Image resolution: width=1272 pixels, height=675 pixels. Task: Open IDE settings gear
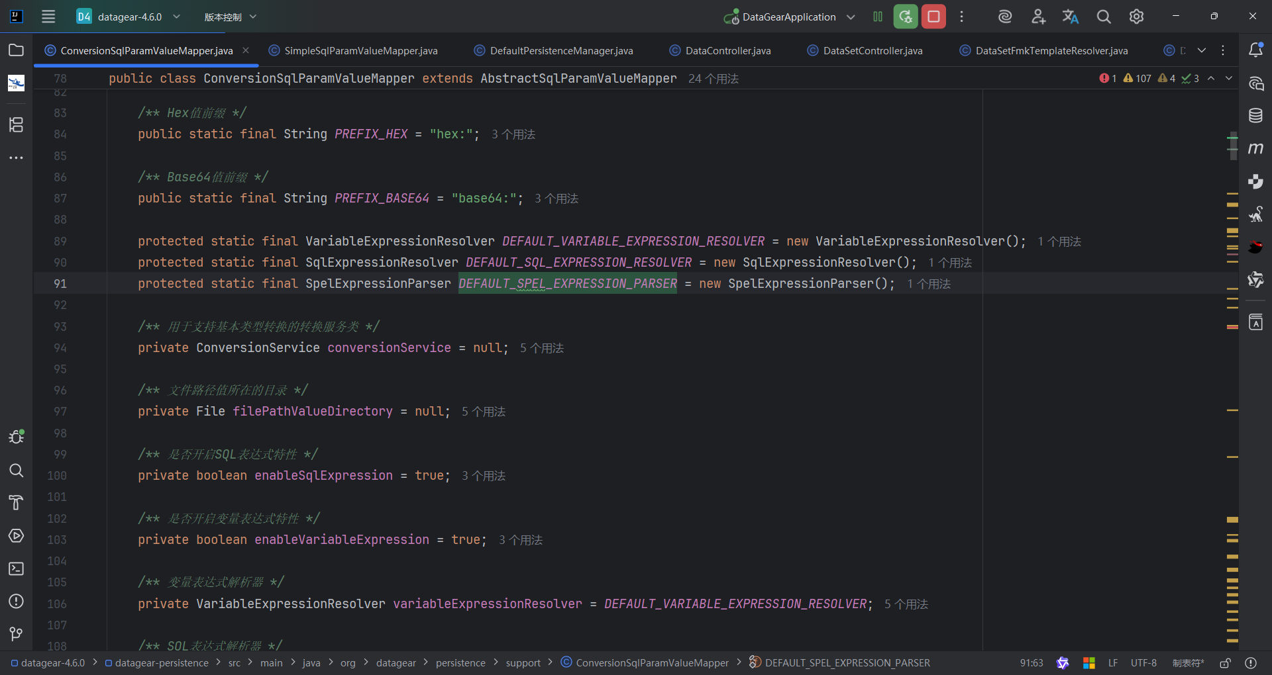click(1136, 17)
